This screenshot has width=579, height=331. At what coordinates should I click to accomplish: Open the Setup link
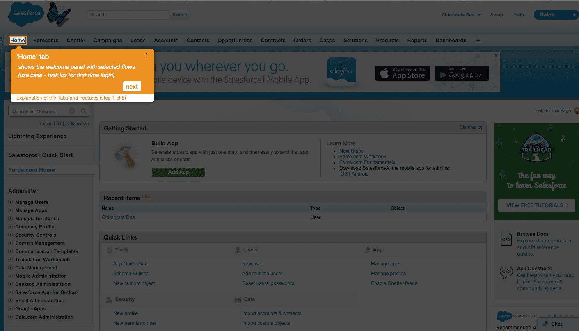pyautogui.click(x=497, y=15)
